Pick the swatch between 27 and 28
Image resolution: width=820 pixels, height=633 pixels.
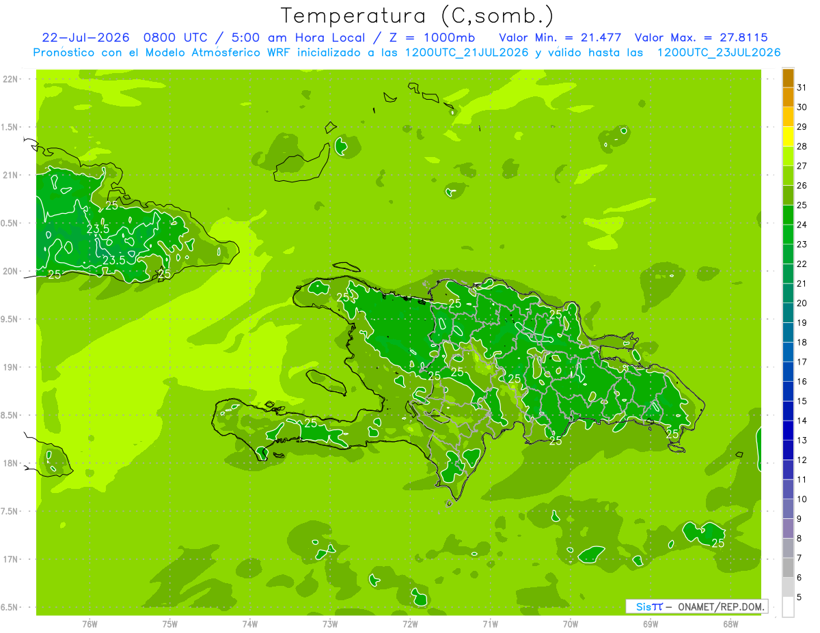[788, 156]
